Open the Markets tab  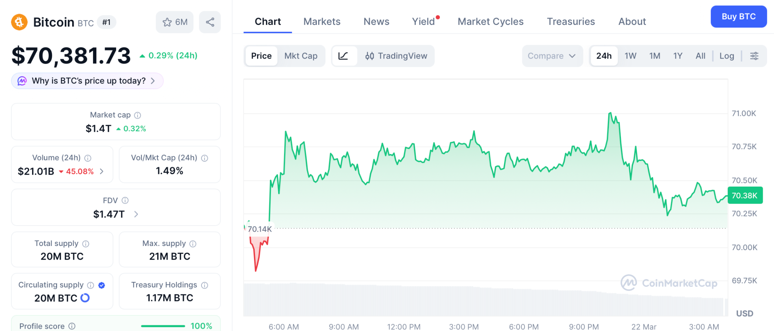point(322,22)
